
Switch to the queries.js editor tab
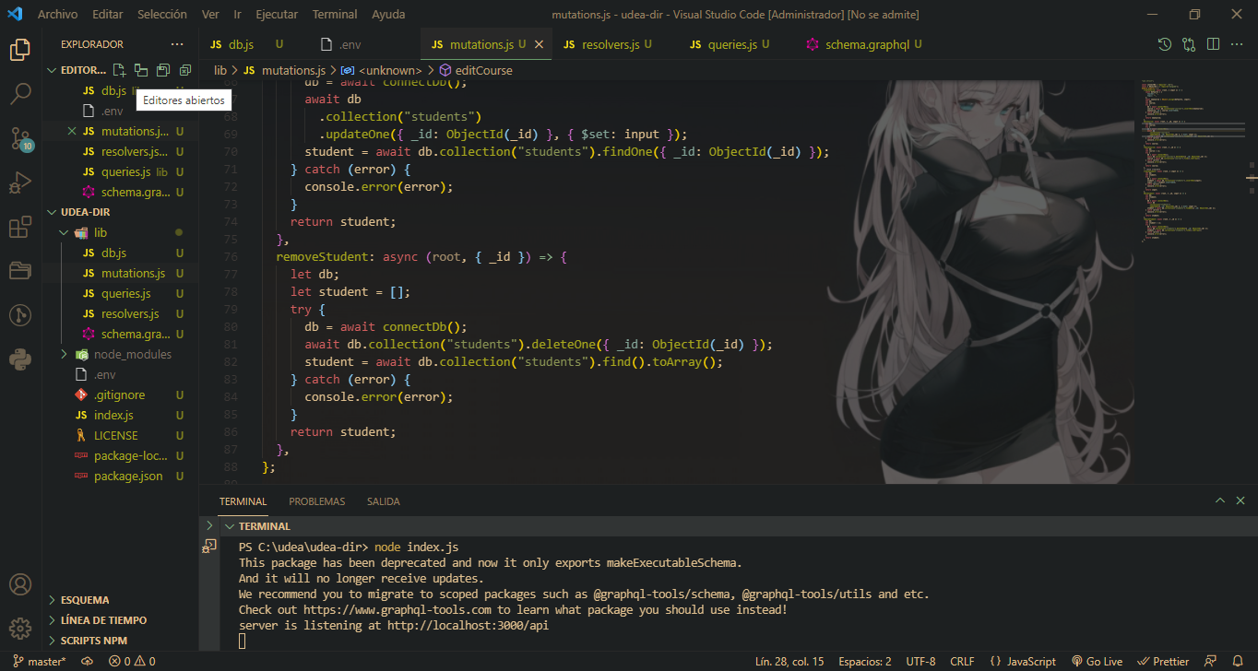pyautogui.click(x=733, y=44)
